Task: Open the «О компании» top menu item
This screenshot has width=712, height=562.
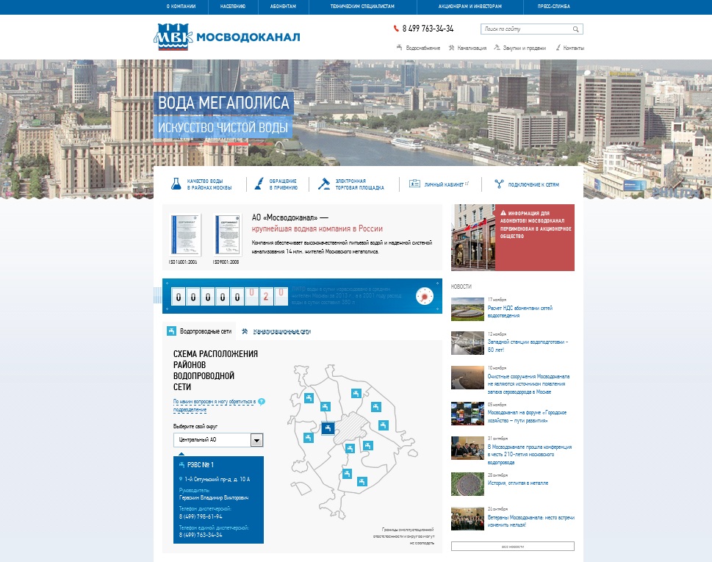Action: 181,7
